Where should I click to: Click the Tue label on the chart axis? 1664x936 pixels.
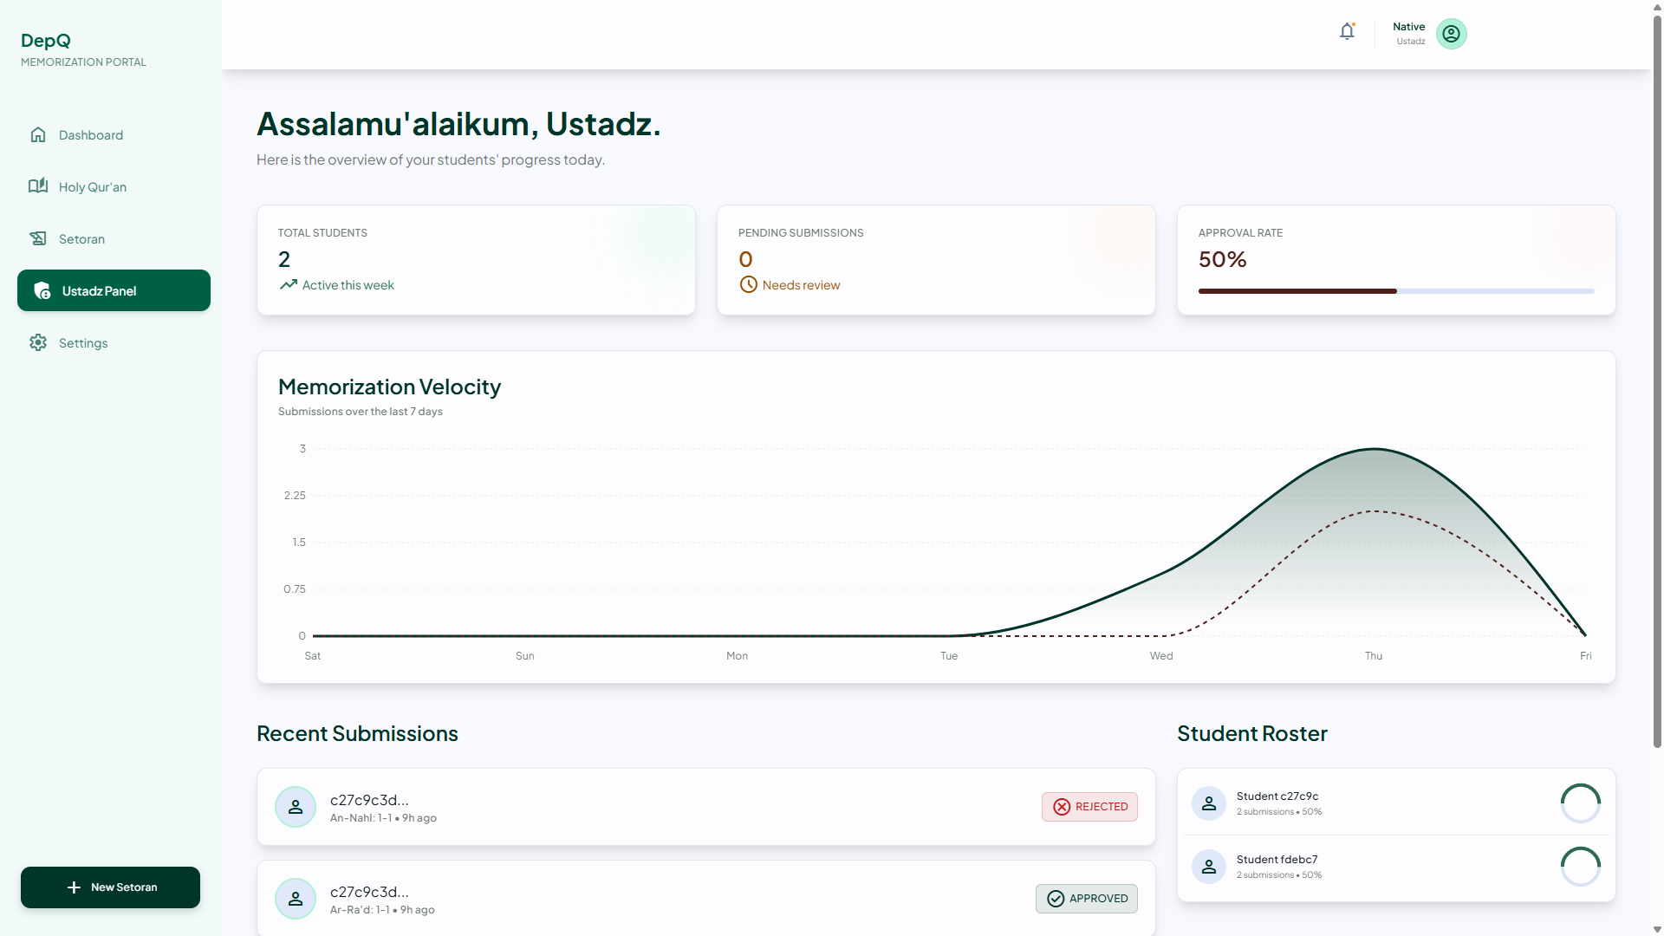(x=949, y=656)
